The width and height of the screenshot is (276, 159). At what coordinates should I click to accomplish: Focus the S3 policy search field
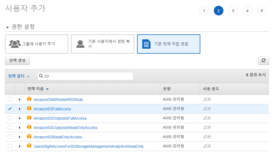click(85, 76)
